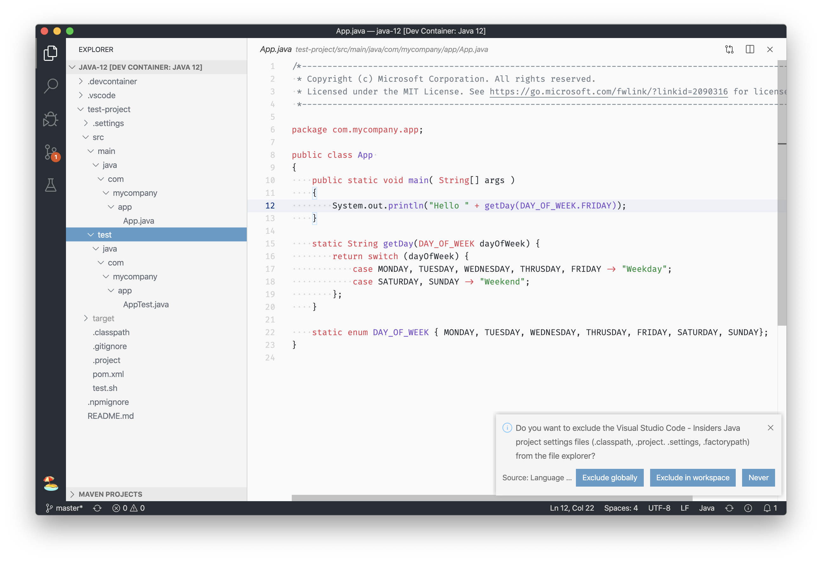The width and height of the screenshot is (822, 562).
Task: Open pom.xml in the file tree
Action: tap(108, 374)
